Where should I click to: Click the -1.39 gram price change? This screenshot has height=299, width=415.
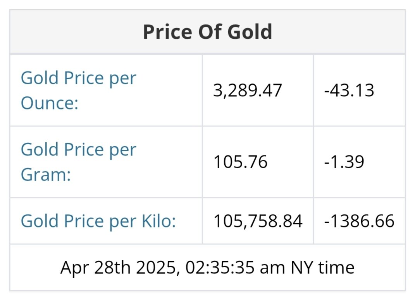344,162
